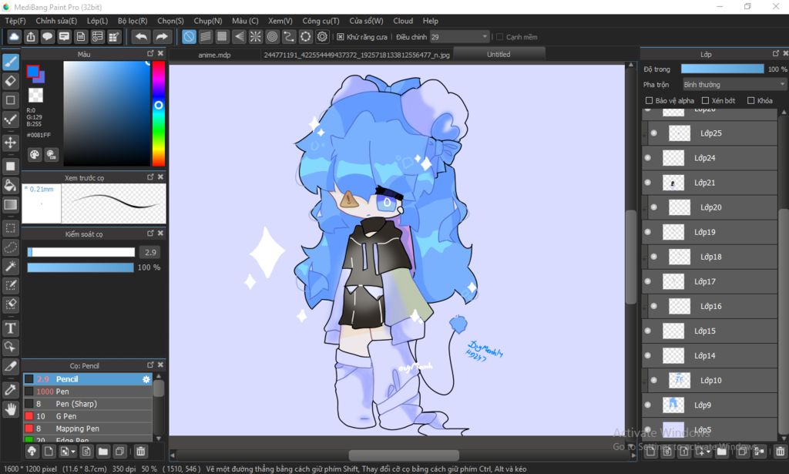Select the Gradient tool
This screenshot has width=789, height=474.
coord(11,204)
